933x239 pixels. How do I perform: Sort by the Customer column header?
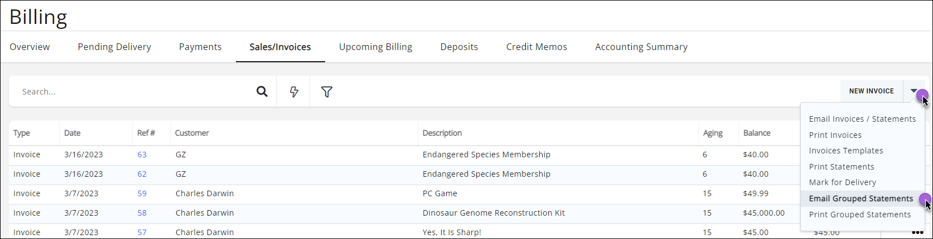192,133
